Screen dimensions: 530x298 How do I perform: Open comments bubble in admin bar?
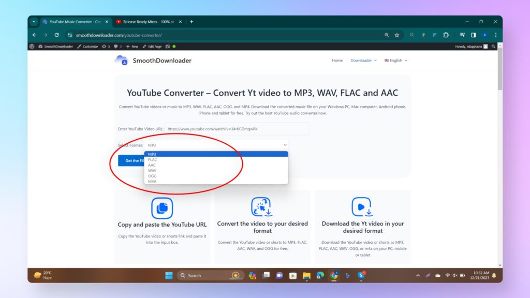click(x=117, y=47)
